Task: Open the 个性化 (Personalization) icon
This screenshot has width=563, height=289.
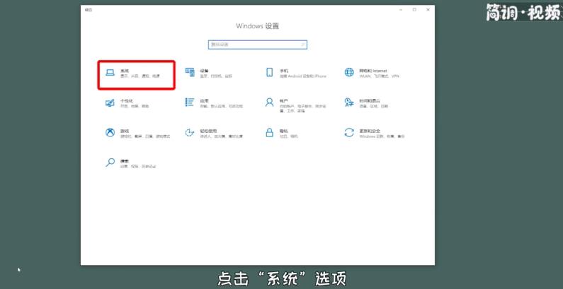Action: point(110,102)
